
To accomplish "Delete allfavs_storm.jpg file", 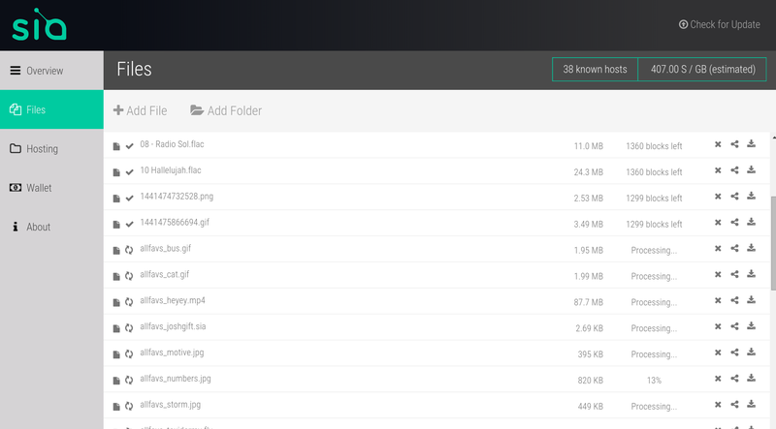I will (x=718, y=405).
